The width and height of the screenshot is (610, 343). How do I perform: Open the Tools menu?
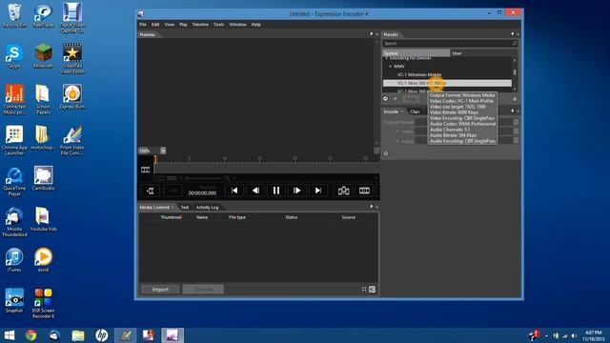[218, 25]
